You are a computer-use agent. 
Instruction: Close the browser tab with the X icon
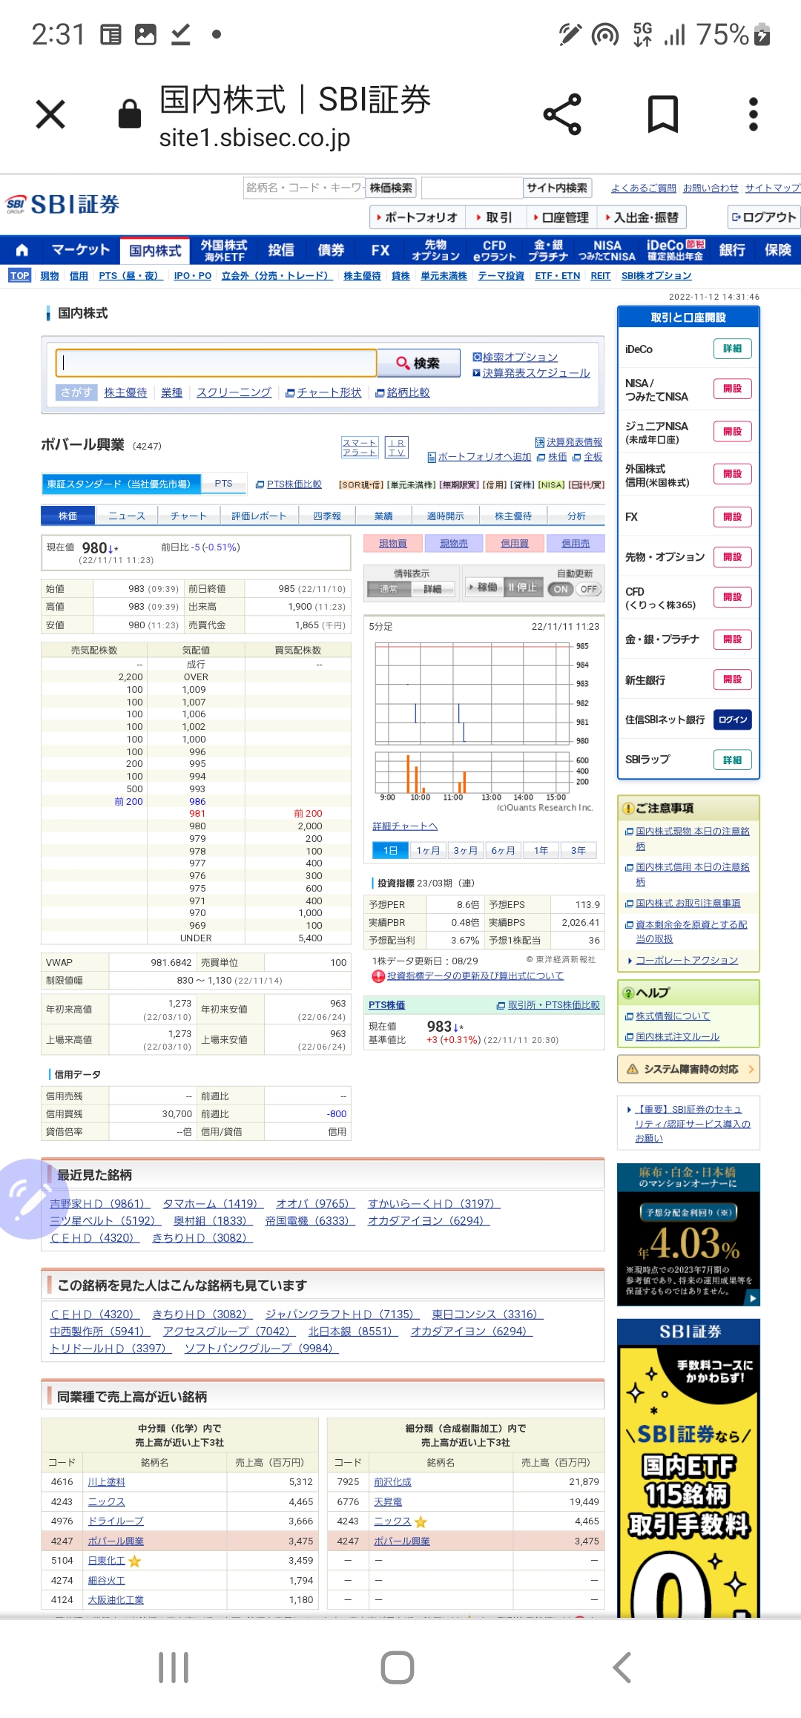point(50,114)
